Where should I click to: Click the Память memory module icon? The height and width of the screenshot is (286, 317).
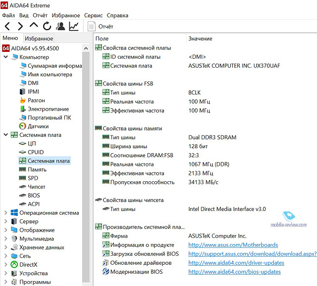tap(22, 169)
